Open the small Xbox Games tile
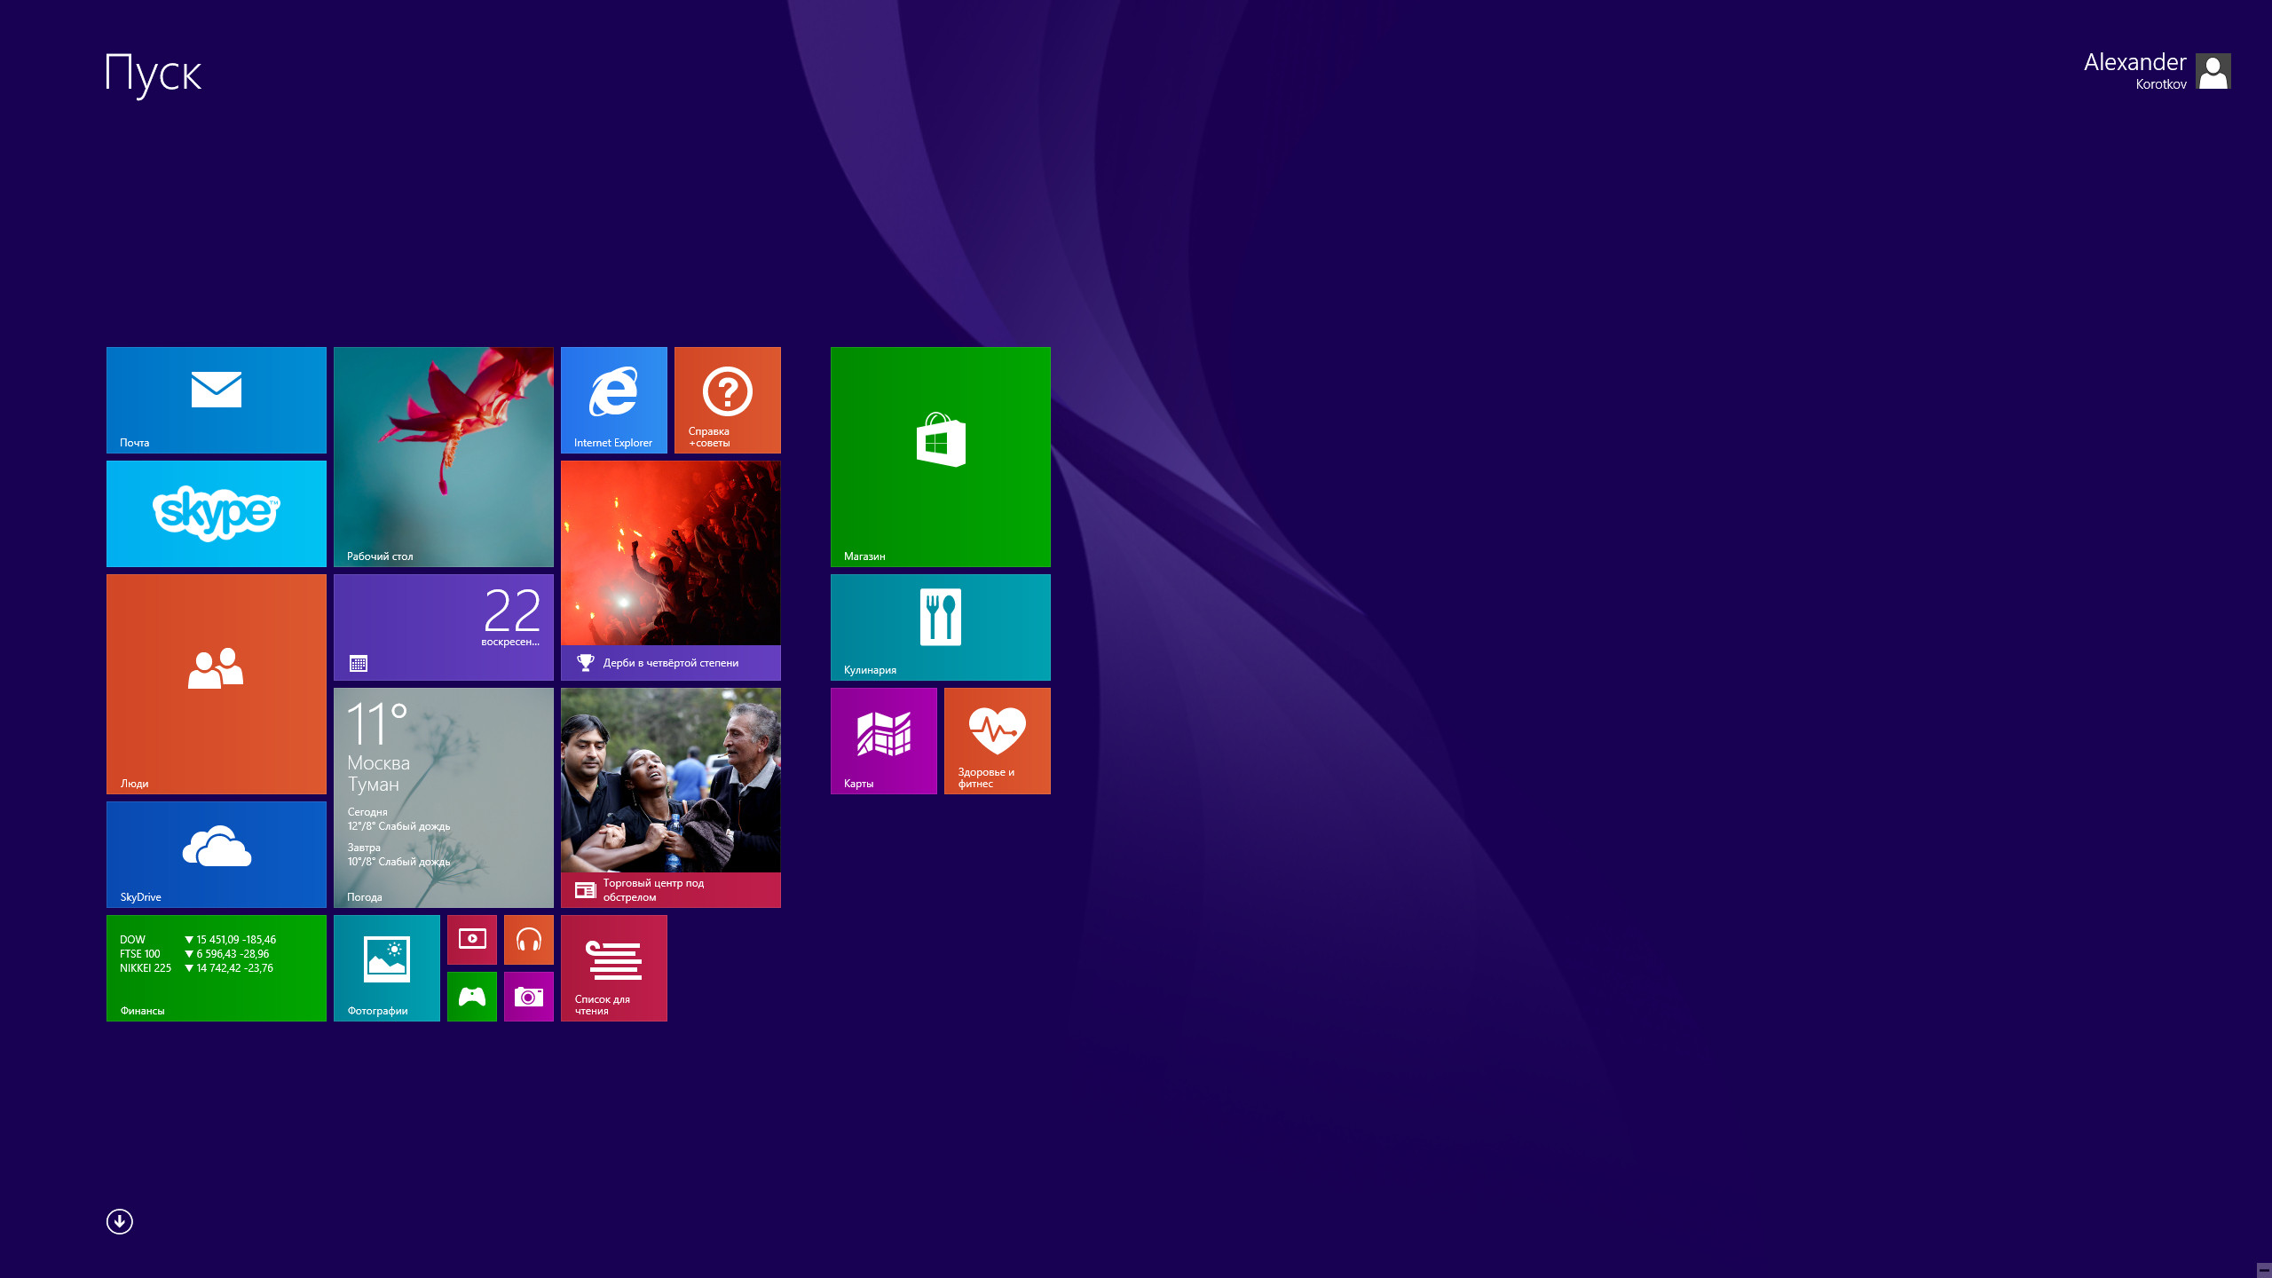Screen dimensions: 2272x1278 point(471,996)
